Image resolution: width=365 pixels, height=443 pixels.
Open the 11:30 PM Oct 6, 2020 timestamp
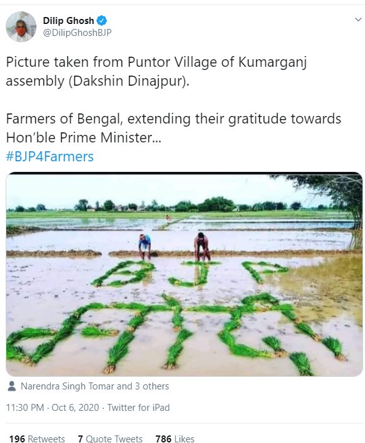pyautogui.click(x=52, y=408)
